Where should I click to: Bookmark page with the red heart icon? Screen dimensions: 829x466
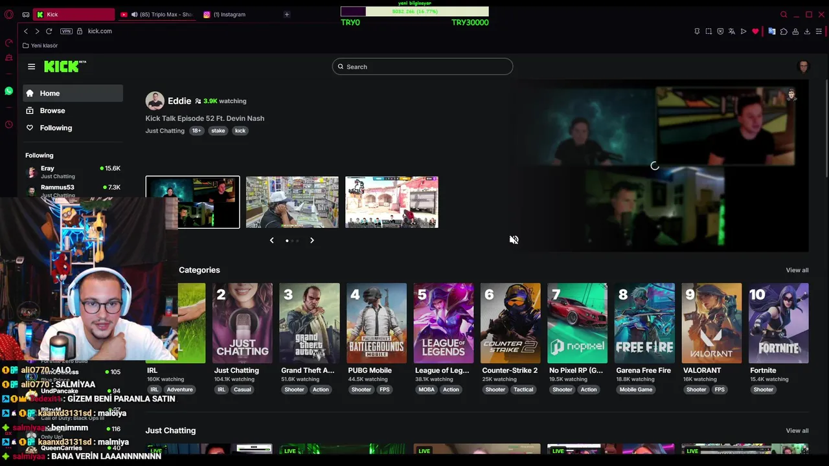755,31
